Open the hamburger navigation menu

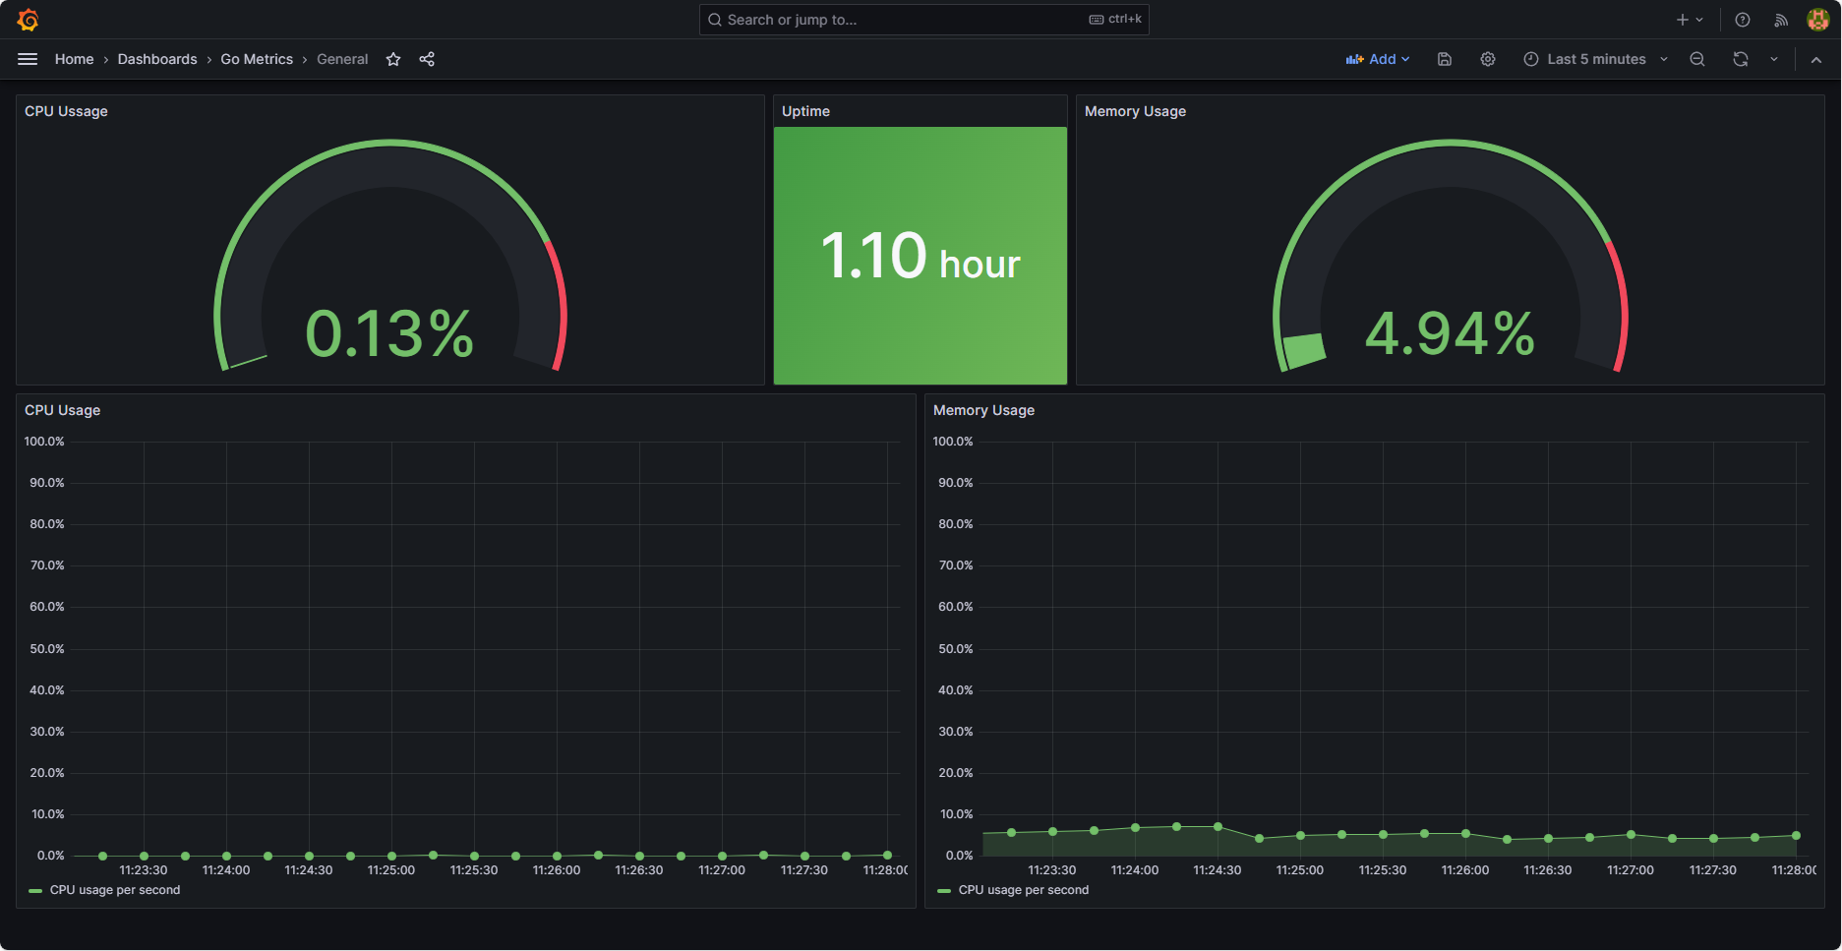28,59
